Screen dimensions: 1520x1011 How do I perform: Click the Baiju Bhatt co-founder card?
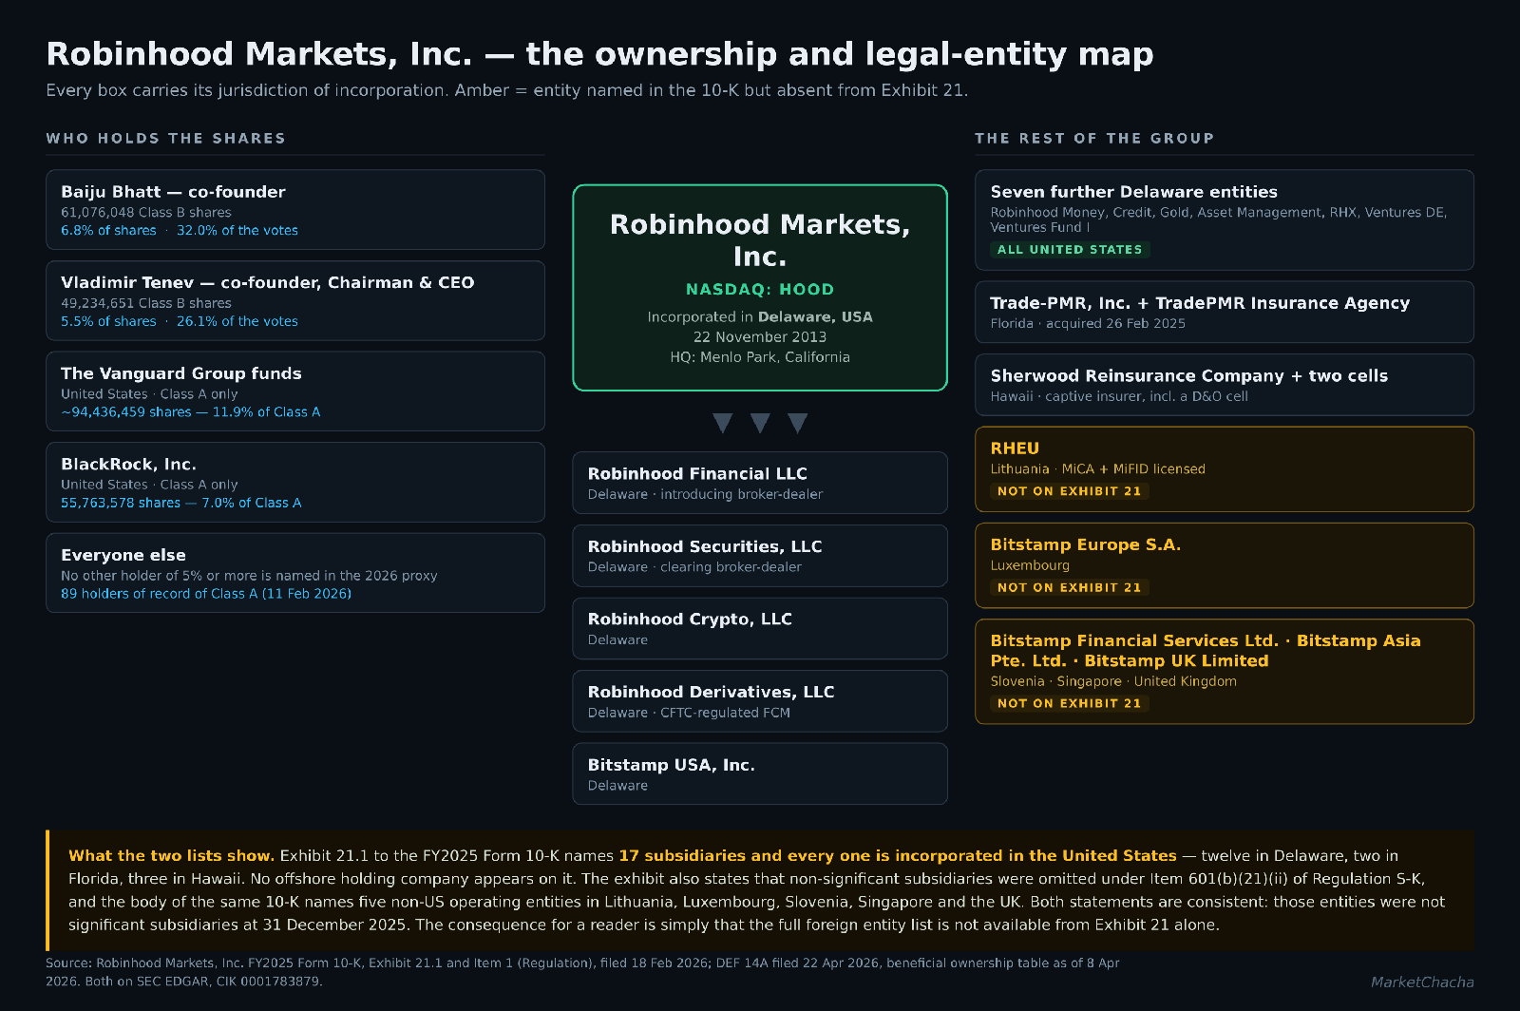(x=295, y=210)
